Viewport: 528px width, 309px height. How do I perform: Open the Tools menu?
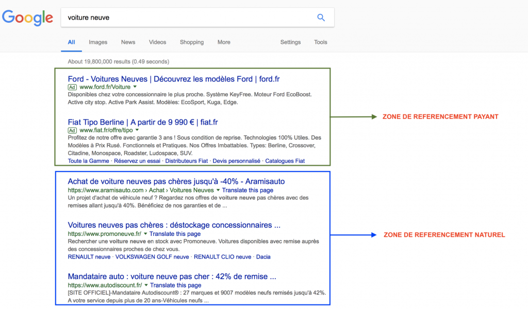tap(320, 42)
